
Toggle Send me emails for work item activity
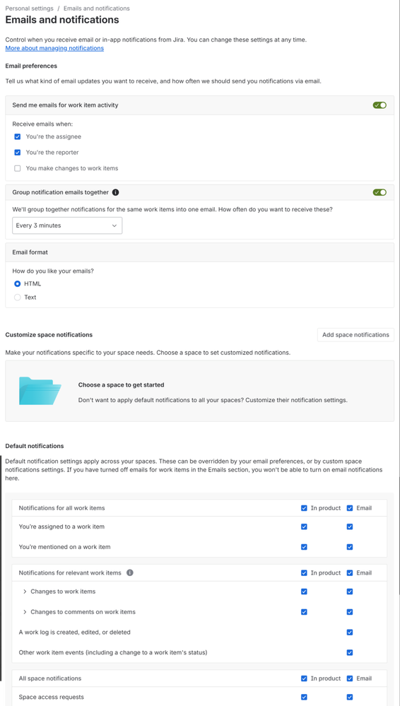(x=380, y=105)
